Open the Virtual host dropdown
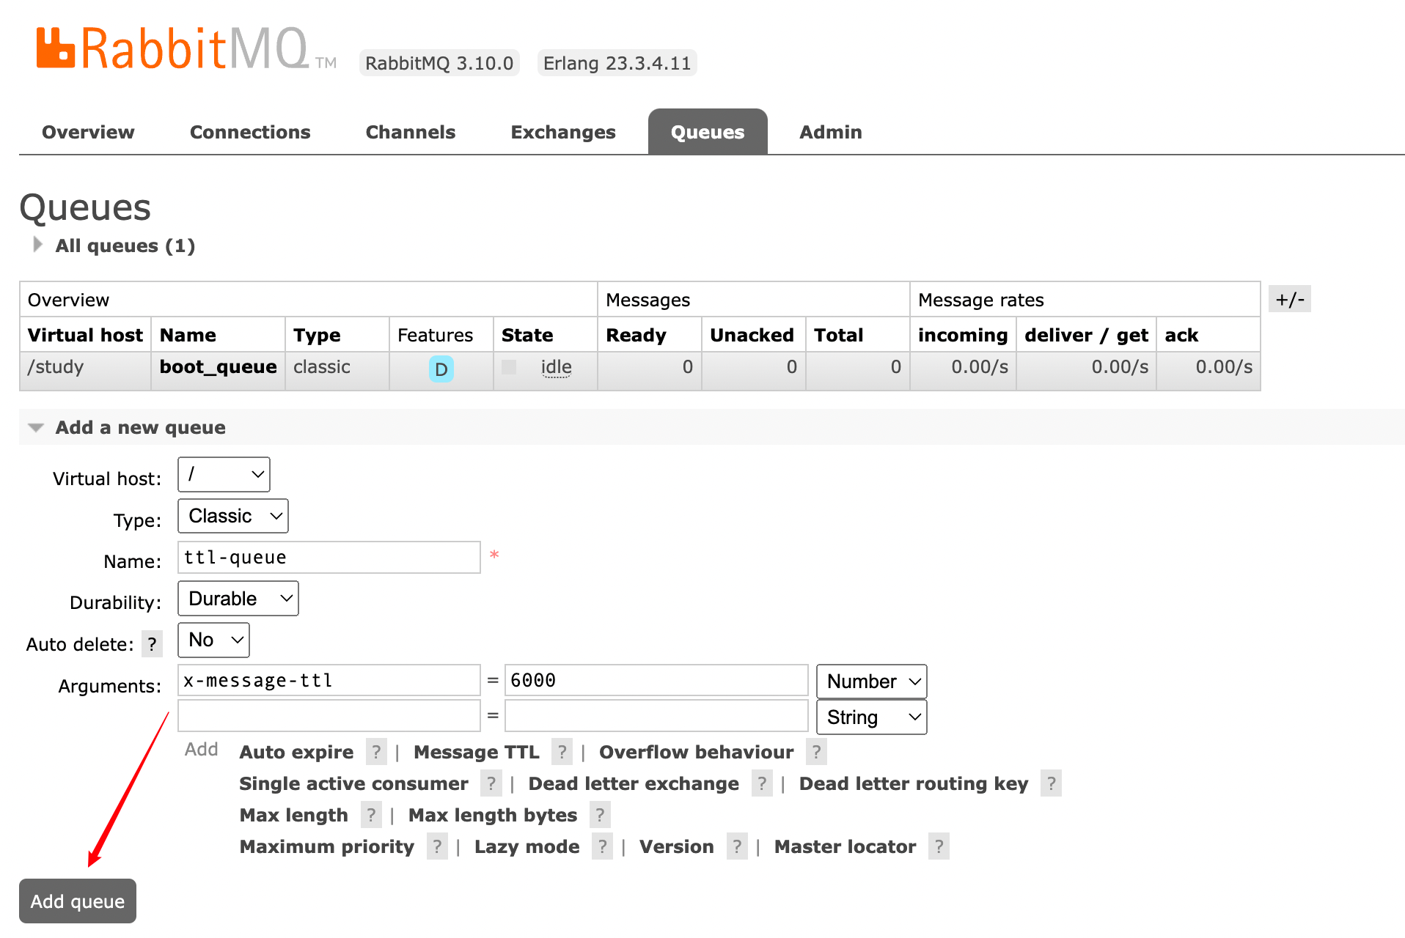The height and width of the screenshot is (938, 1405). coord(224,475)
